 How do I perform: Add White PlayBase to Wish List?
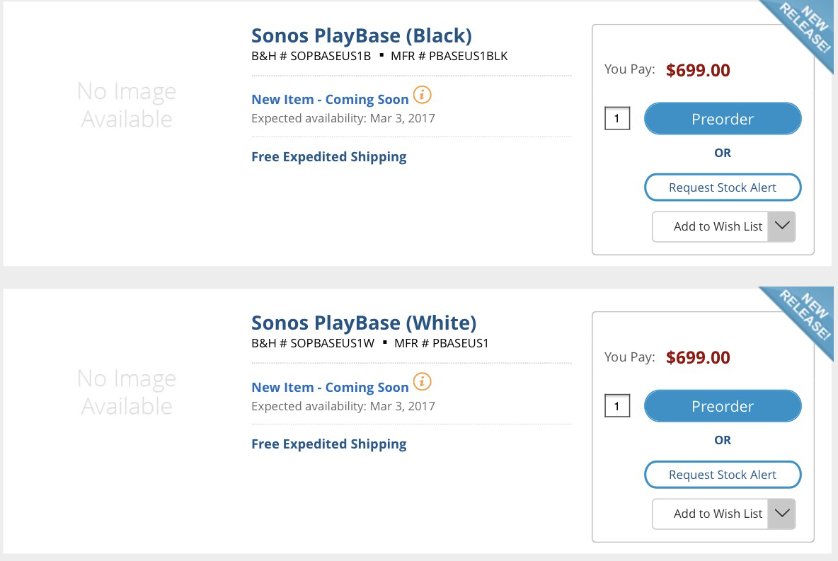711,514
